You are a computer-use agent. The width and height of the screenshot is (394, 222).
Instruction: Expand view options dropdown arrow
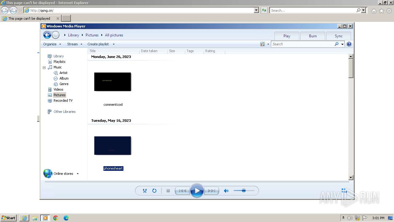pyautogui.click(x=268, y=44)
